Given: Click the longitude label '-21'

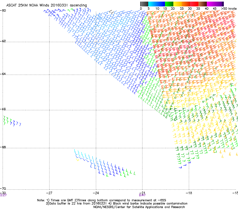Looking at the screenshot, I should click(142, 193).
